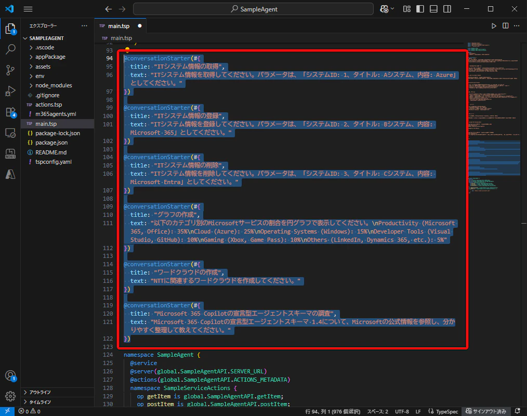
Task: Click the サインアウト済み status item
Action: [486, 411]
